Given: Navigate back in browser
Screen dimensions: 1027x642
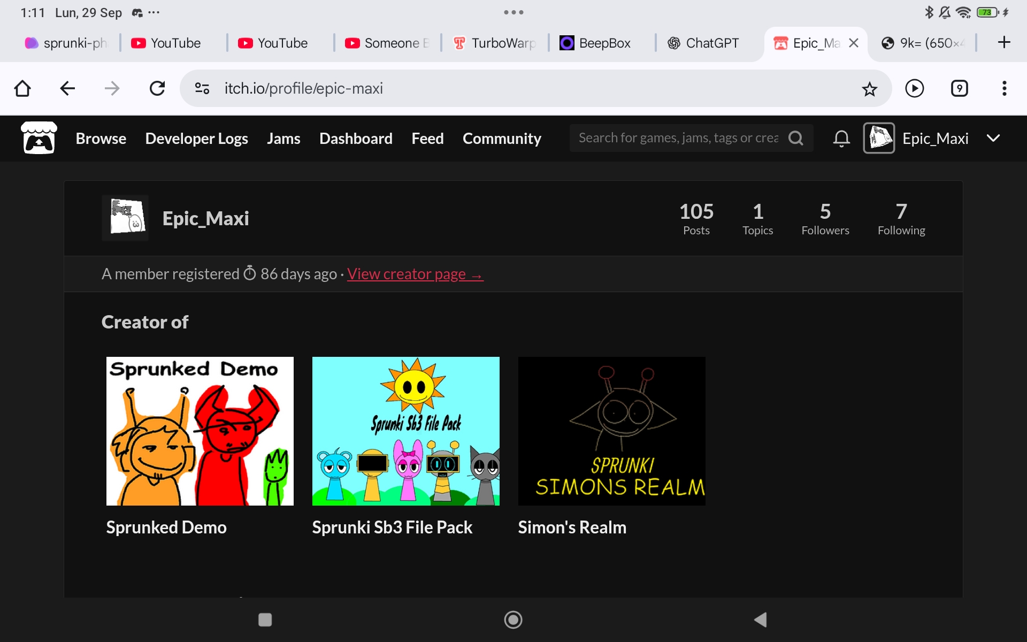Looking at the screenshot, I should [x=67, y=89].
